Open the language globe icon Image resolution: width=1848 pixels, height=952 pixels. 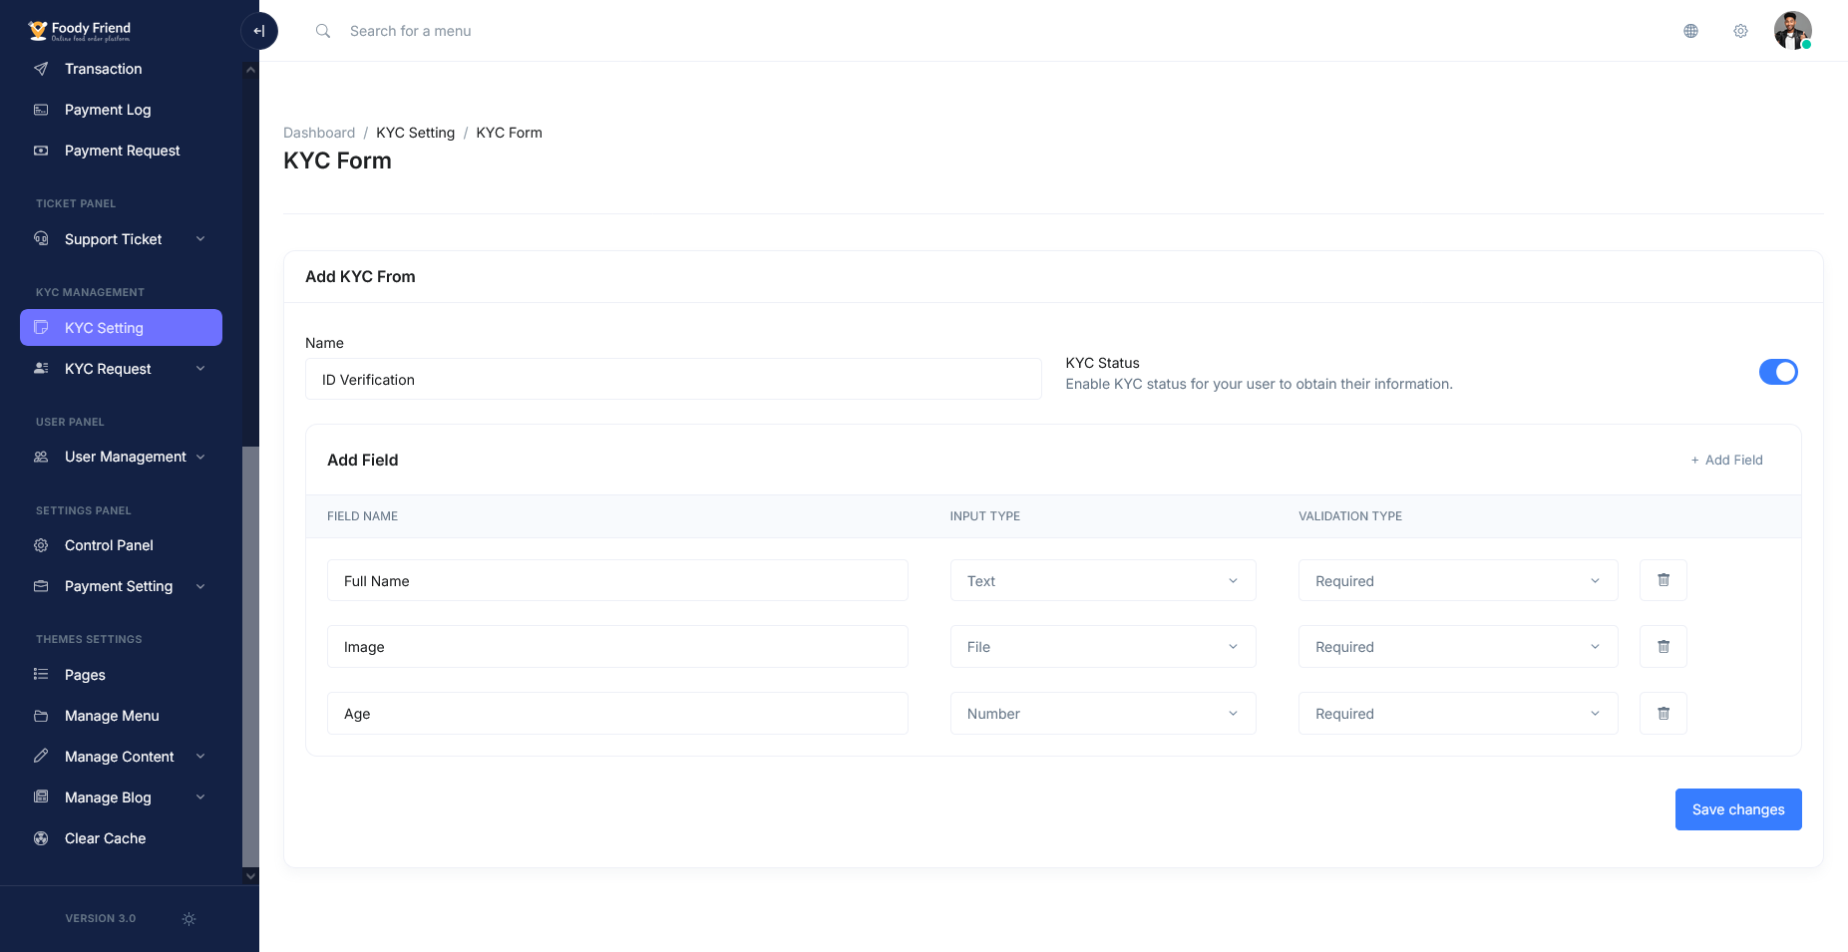1690,31
